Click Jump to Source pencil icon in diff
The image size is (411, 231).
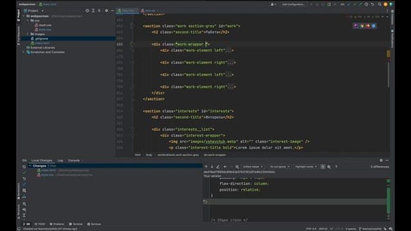(x=218, y=167)
